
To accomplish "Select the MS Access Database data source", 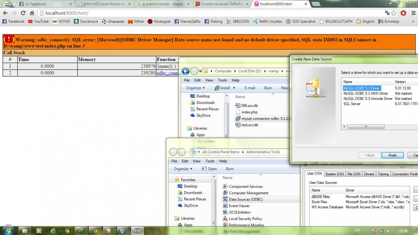I will click(x=327, y=207).
